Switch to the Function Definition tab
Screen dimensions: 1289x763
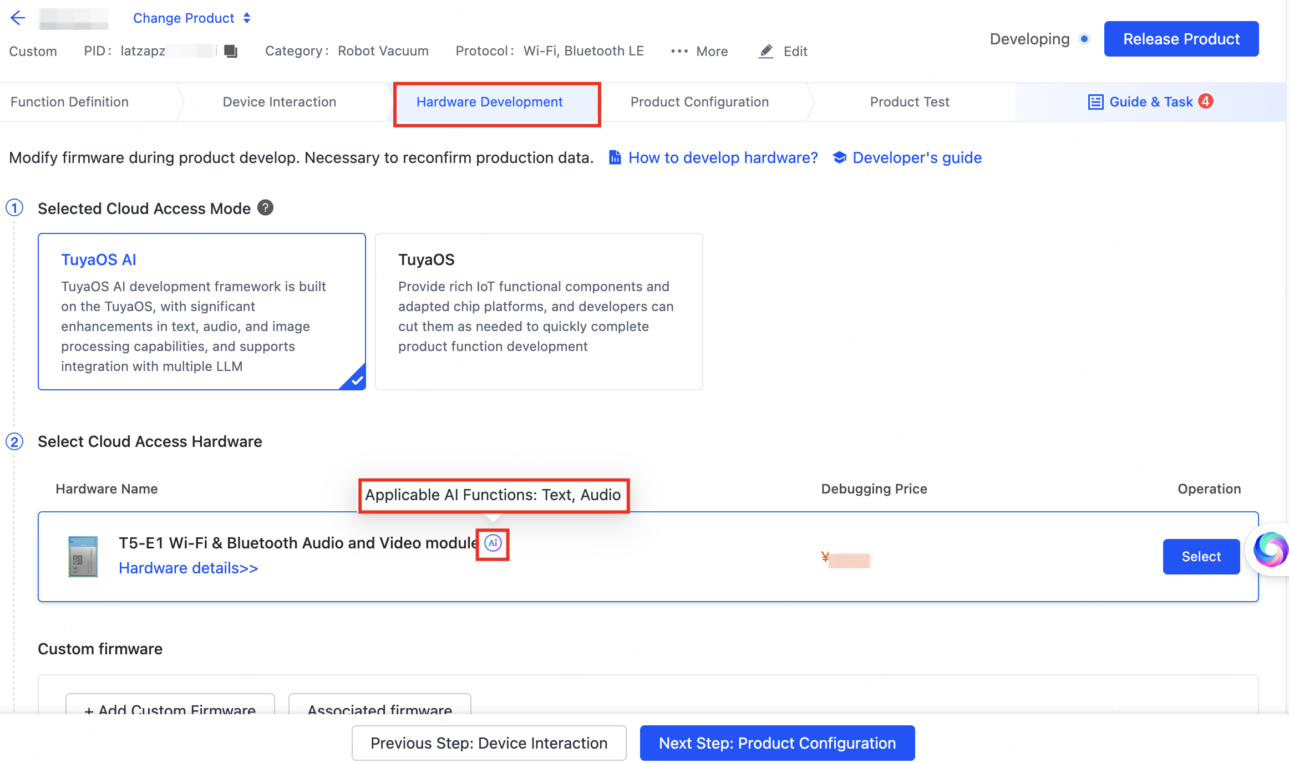coord(70,102)
